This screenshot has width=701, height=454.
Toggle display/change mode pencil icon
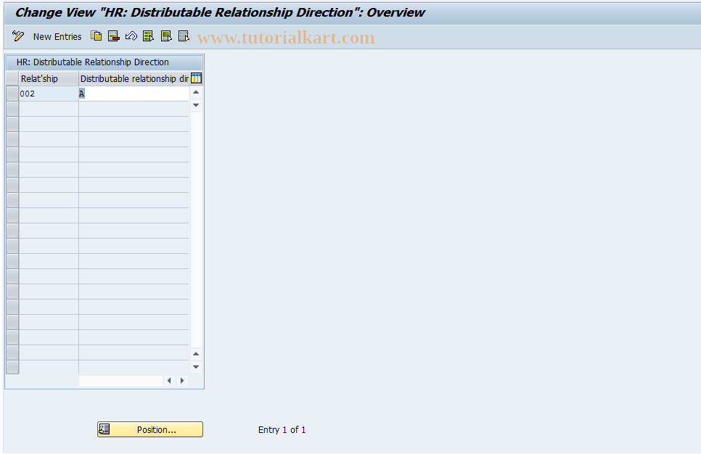pyautogui.click(x=18, y=36)
